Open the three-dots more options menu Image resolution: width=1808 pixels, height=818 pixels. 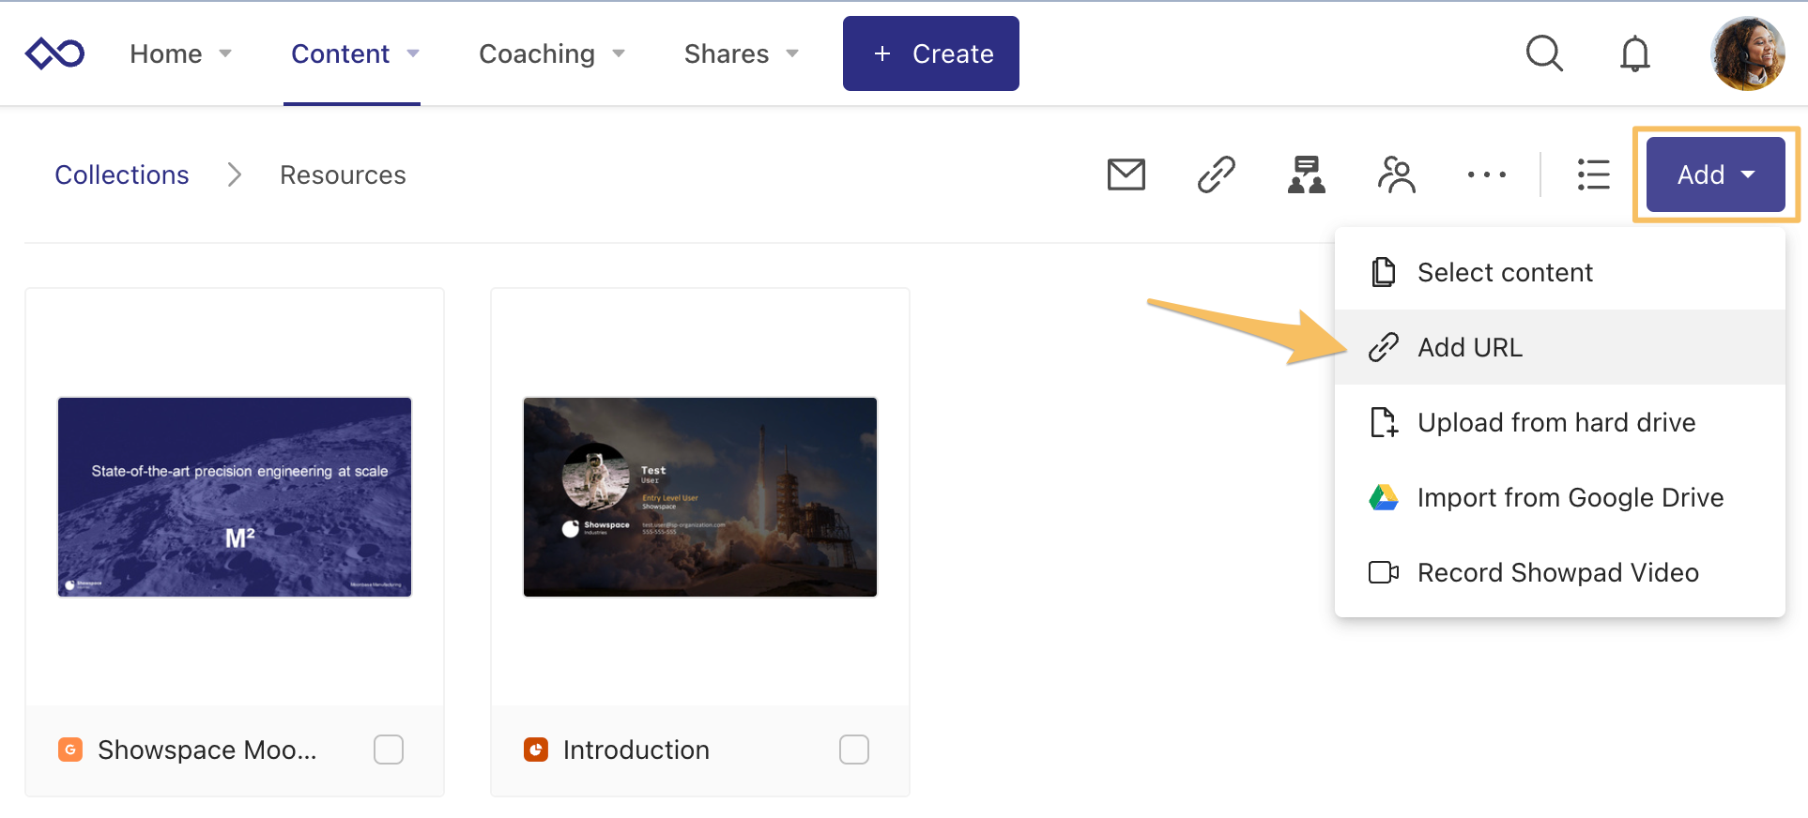pyautogui.click(x=1486, y=174)
